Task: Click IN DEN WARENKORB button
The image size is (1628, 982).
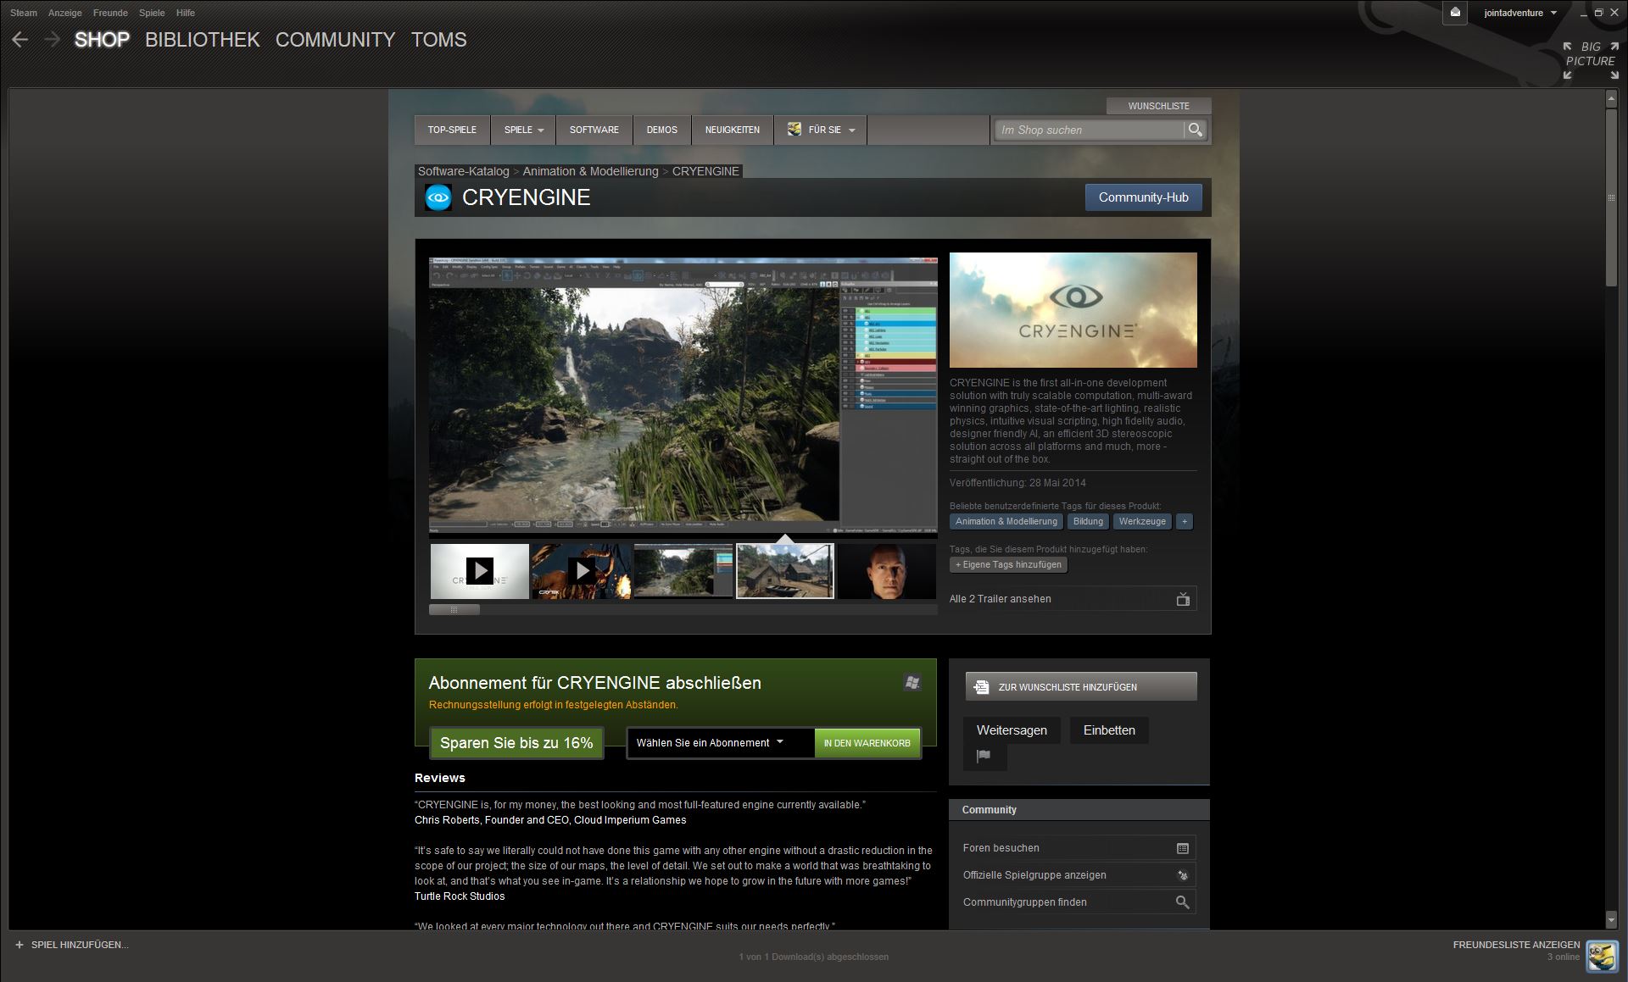Action: 867,743
